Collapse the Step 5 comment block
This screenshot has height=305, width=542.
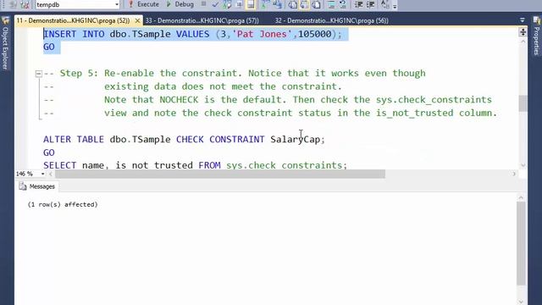tap(38, 74)
